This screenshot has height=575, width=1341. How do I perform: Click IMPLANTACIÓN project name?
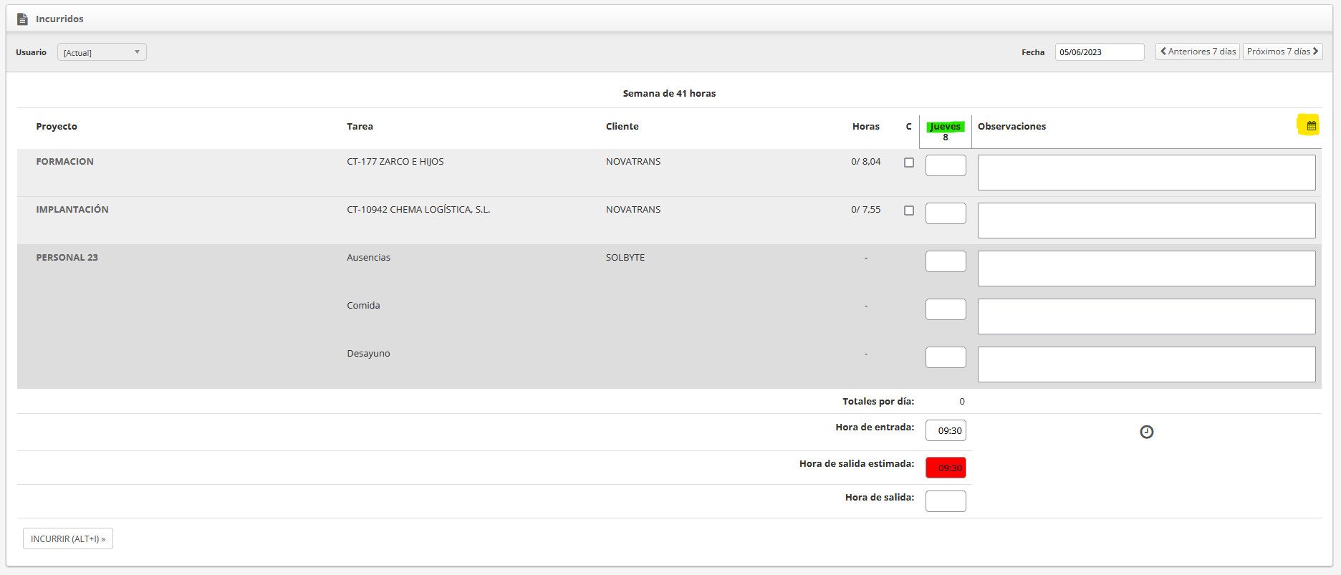(72, 209)
